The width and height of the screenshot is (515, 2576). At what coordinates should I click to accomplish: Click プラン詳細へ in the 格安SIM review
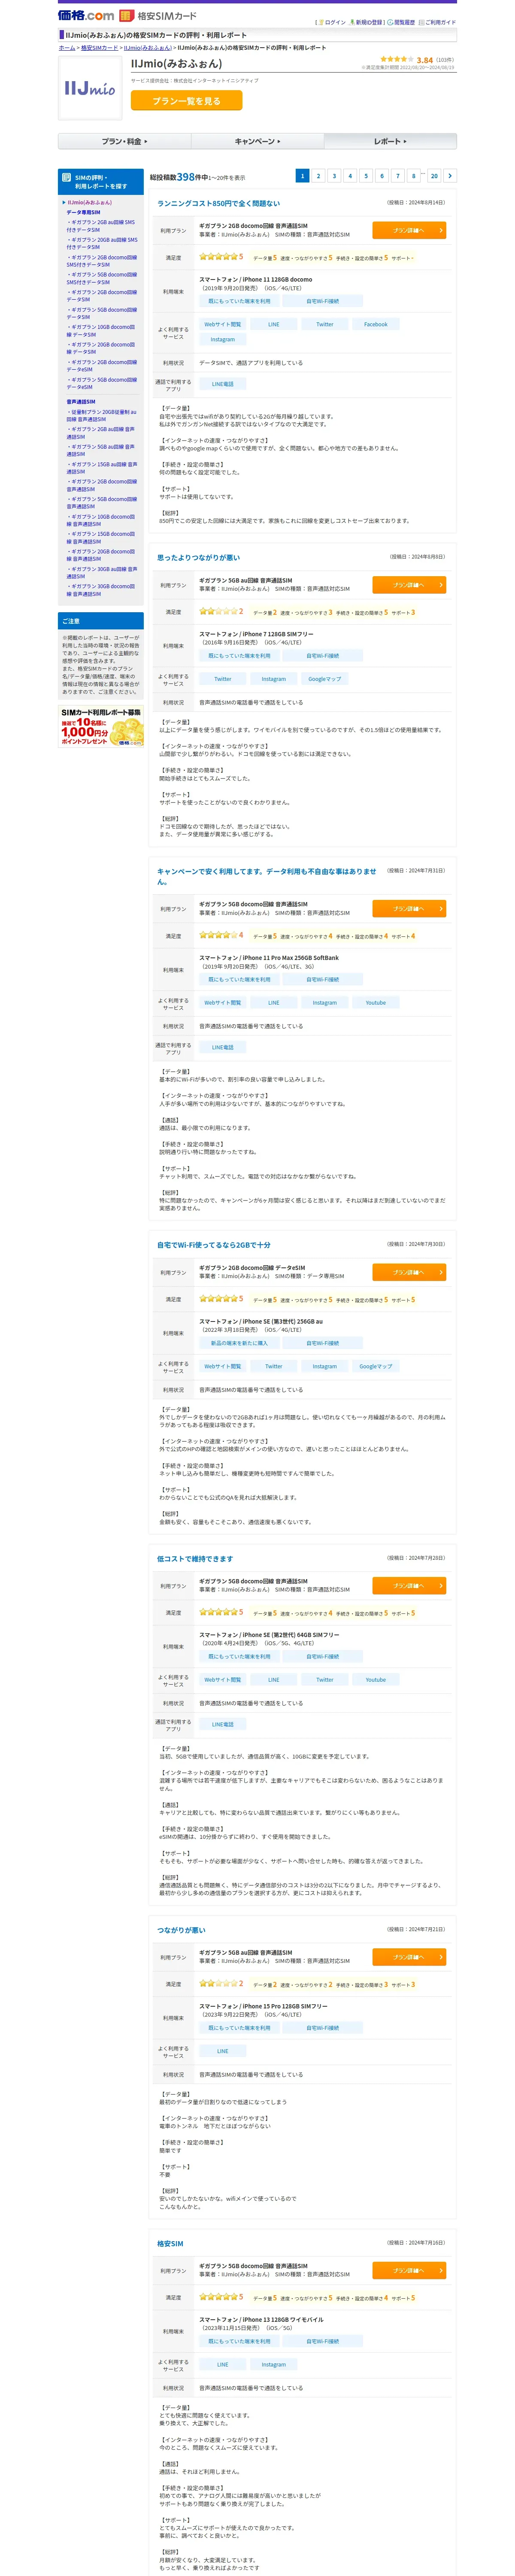(409, 2271)
